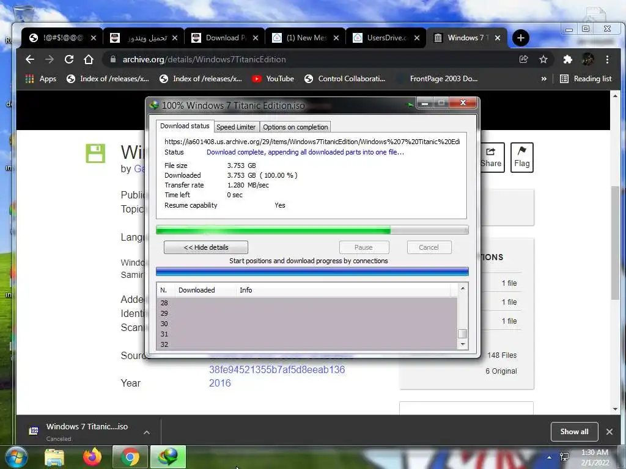
Task: Open the Chrome extensions puzzle icon
Action: [x=567, y=59]
